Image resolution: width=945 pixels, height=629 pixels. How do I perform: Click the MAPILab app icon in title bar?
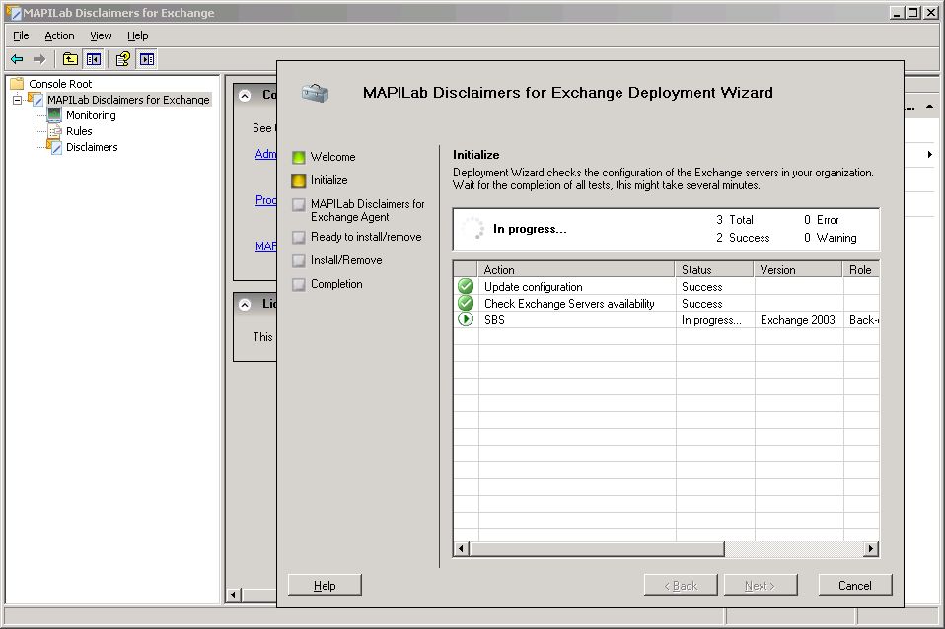pos(13,12)
